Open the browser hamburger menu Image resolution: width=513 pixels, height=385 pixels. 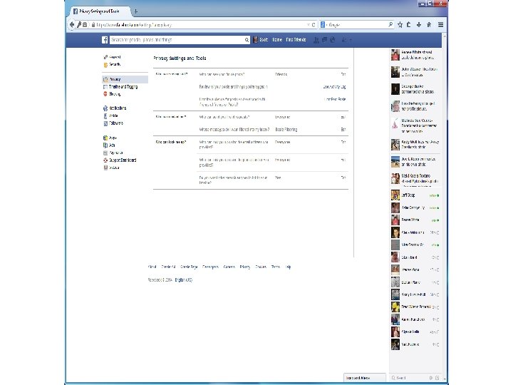click(x=441, y=24)
